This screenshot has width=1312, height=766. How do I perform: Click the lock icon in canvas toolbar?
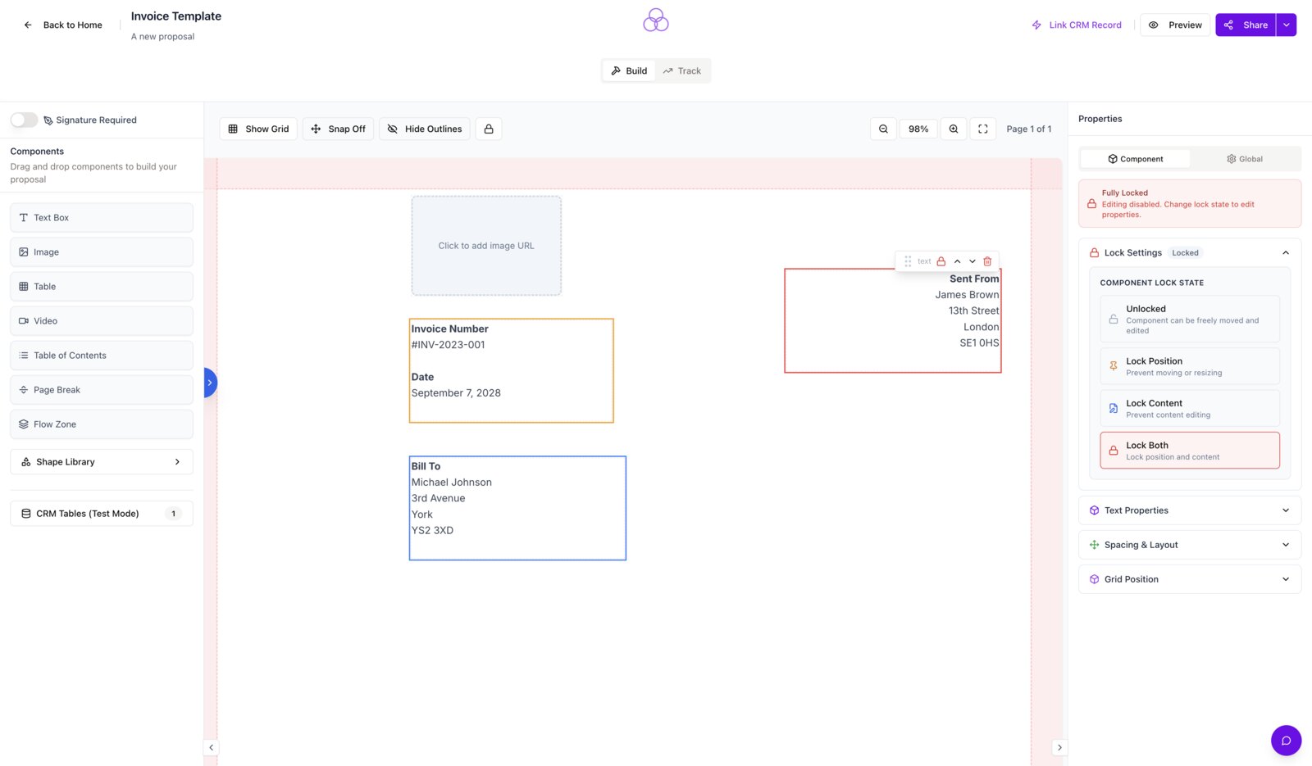[x=489, y=129]
